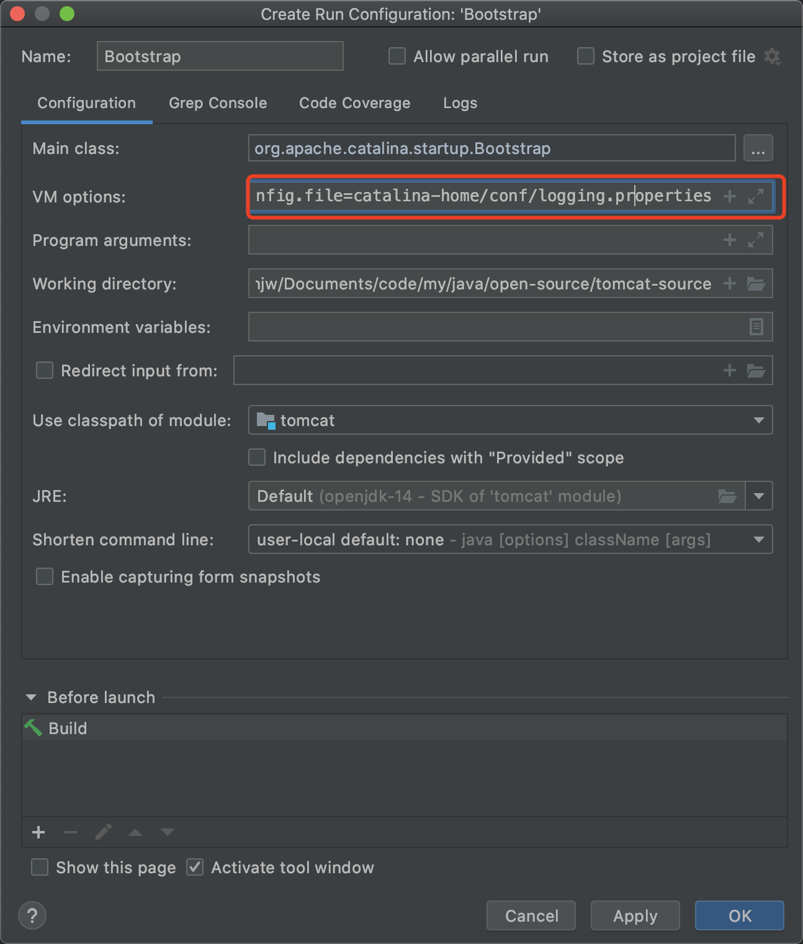Expand the VM options field editor
Viewport: 803px width, 944px height.
(755, 196)
